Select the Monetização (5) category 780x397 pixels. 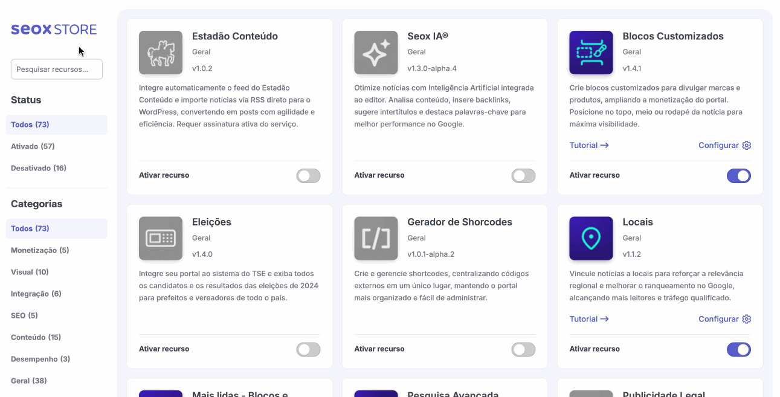pyautogui.click(x=40, y=250)
